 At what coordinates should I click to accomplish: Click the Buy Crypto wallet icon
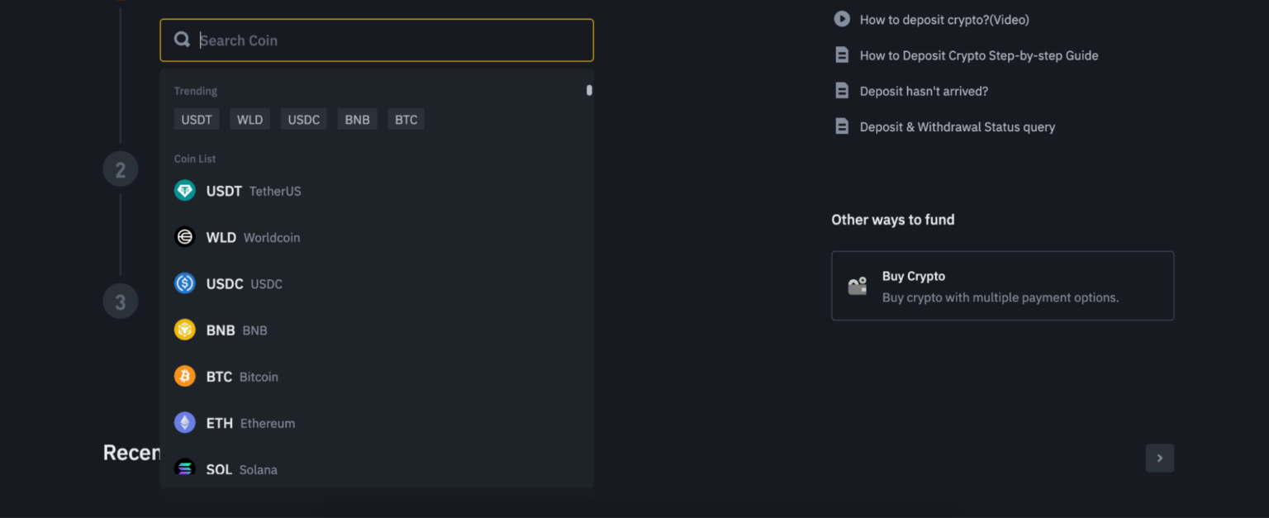pos(857,285)
